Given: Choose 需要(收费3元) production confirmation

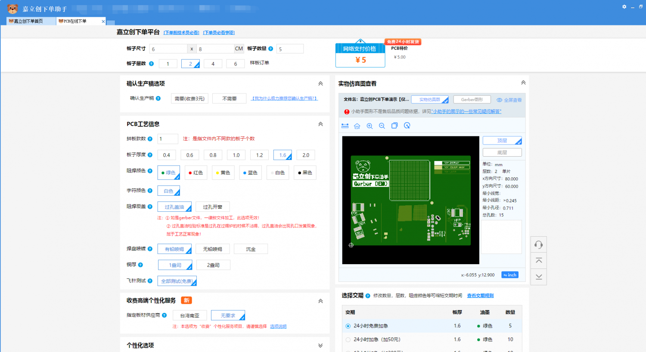Looking at the screenshot, I should click(x=189, y=99).
